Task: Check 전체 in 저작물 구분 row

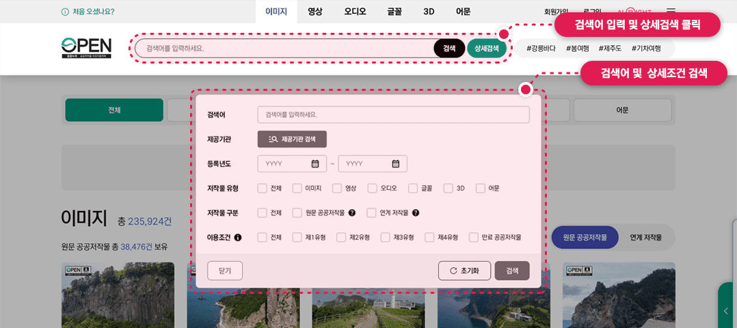Action: (x=263, y=213)
